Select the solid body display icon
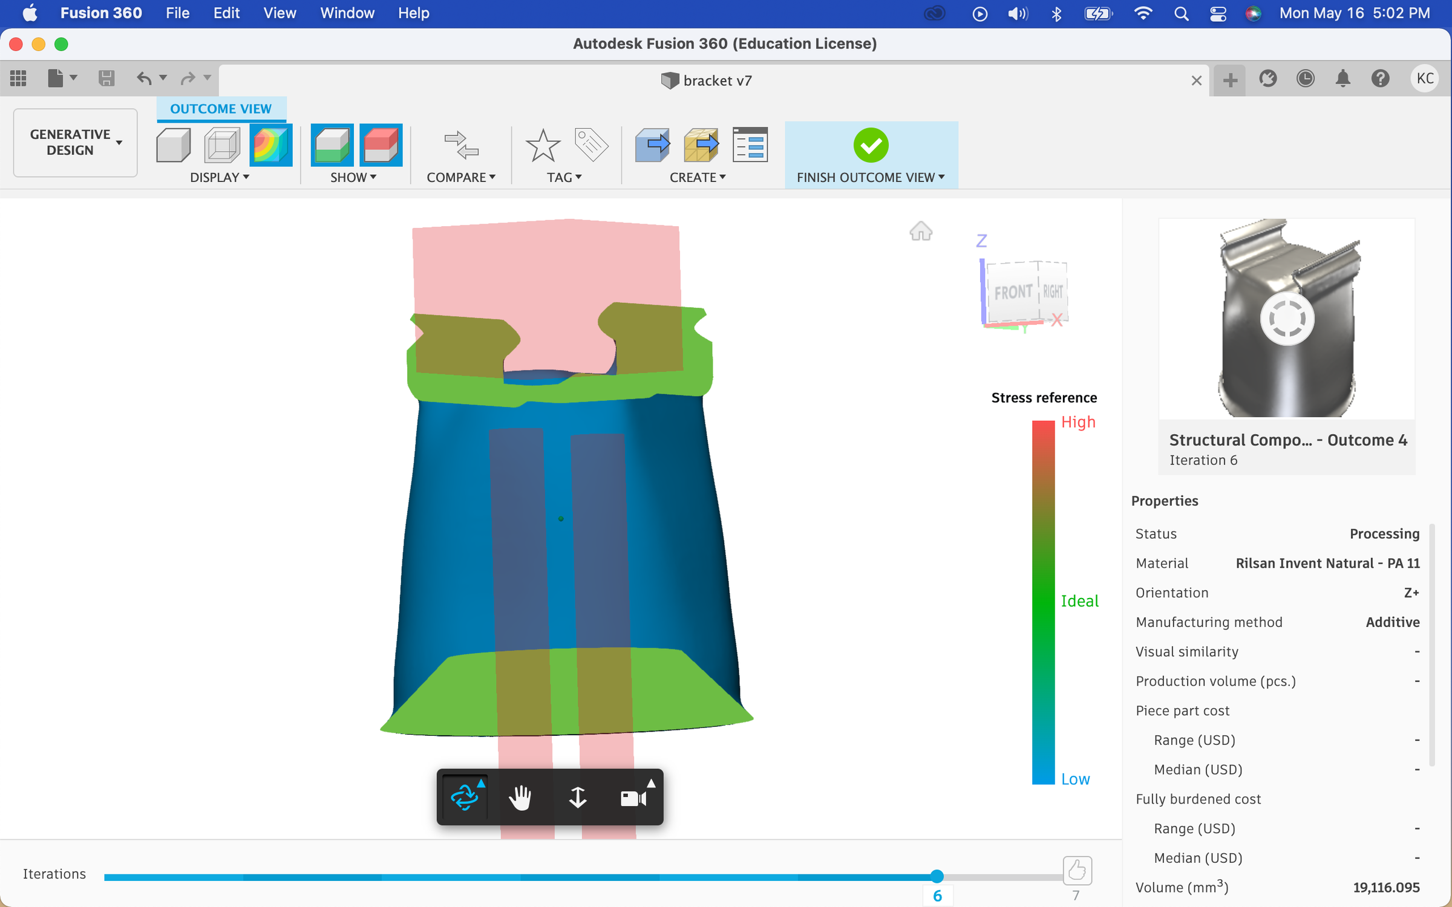 173,145
